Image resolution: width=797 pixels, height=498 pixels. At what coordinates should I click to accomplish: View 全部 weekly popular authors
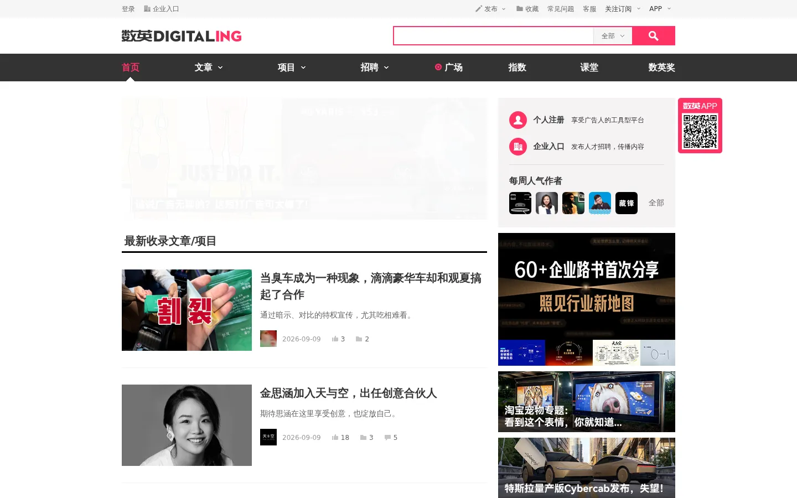tap(656, 203)
